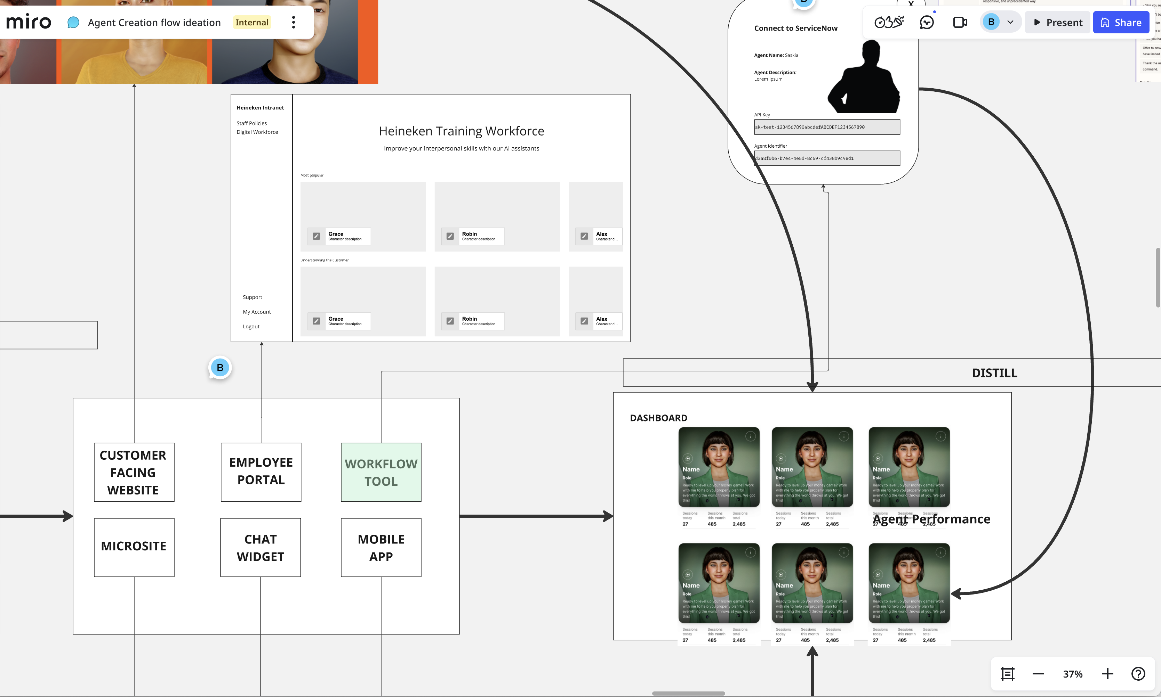Zoom to fit the board content
Screen dimensions: 1161x697
tap(1007, 673)
